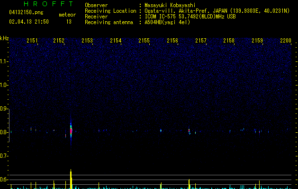The image size is (298, 189).
Task: Click the 0.8 kHz axis label
Action: (x=4, y=132)
